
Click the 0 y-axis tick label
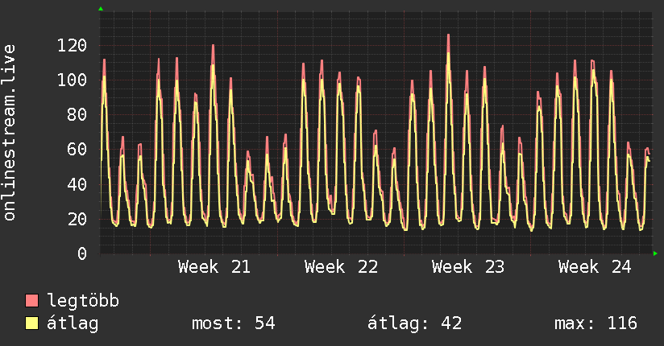82,253
